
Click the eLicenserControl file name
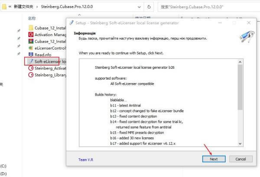pyautogui.click(x=50, y=48)
